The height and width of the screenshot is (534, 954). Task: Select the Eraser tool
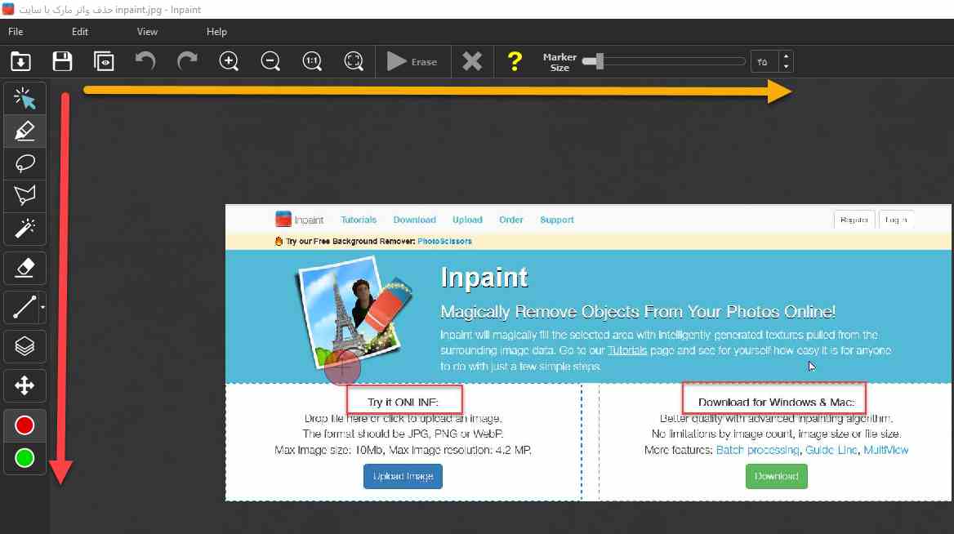pyautogui.click(x=25, y=268)
